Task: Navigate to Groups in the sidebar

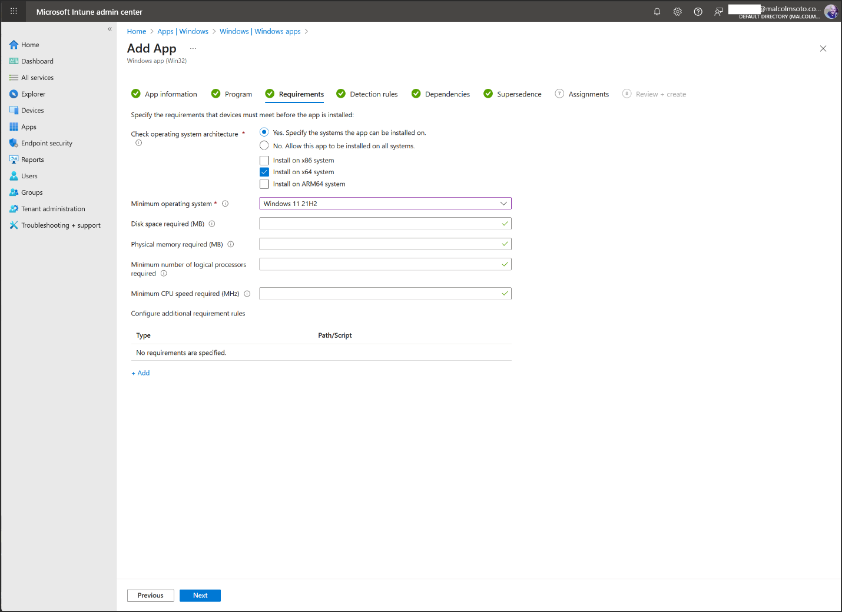Action: pos(31,192)
